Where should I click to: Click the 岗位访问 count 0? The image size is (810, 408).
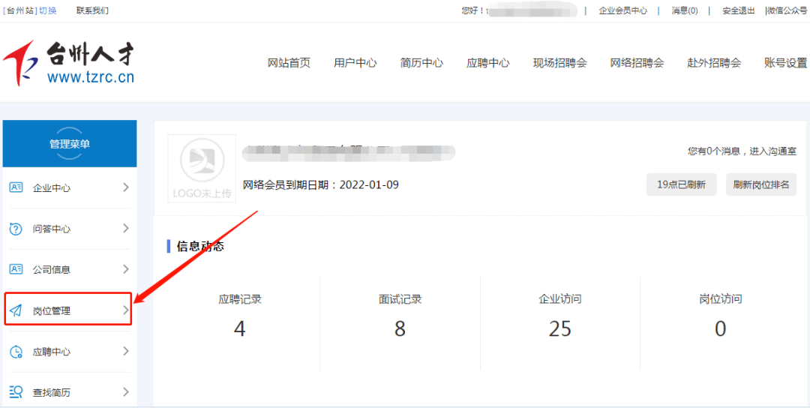[x=720, y=328]
